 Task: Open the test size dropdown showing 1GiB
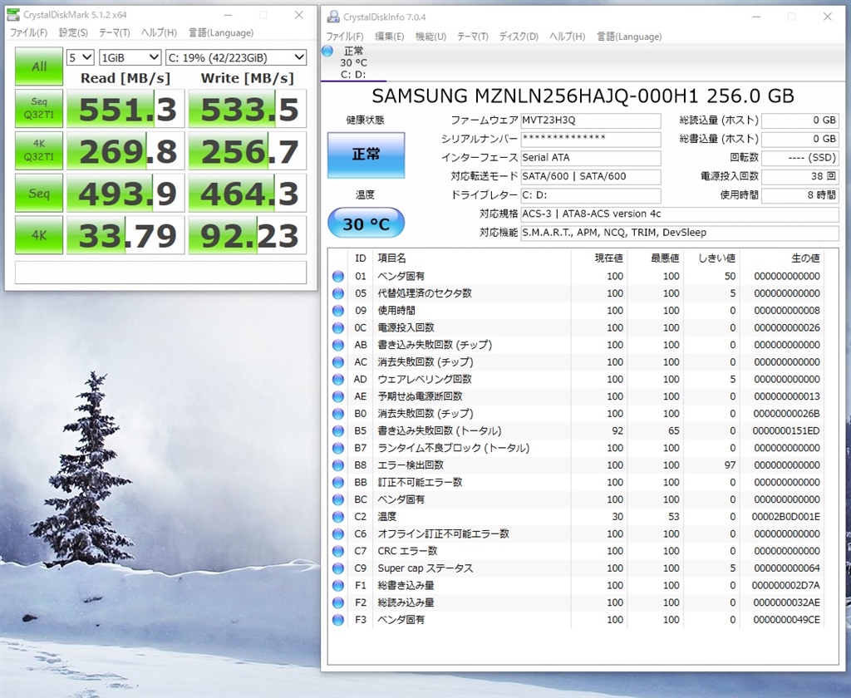[x=130, y=57]
